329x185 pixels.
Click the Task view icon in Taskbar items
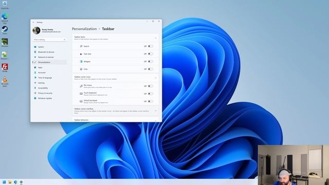(x=81, y=54)
